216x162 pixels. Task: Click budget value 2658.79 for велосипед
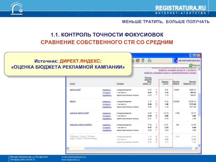(193, 90)
